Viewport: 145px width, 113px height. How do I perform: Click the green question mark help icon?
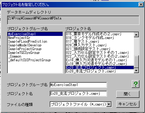[135, 84]
